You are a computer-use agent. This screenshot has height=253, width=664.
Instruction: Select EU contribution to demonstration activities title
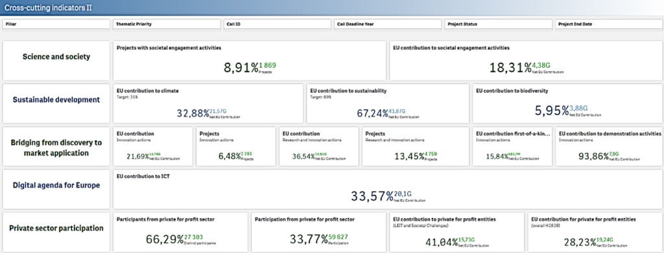pos(610,133)
